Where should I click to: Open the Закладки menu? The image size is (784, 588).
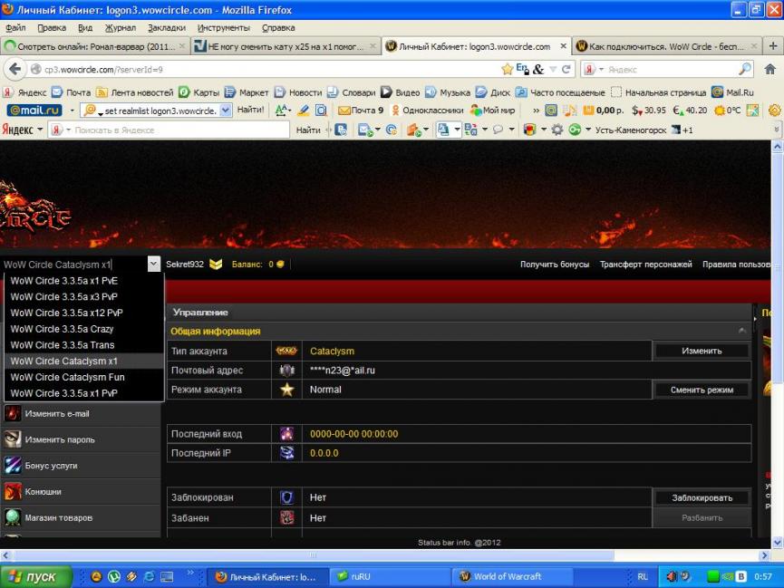166,28
